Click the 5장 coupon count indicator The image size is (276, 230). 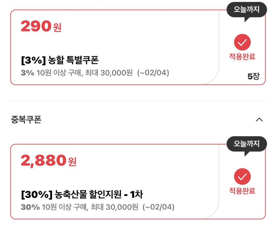[x=254, y=77]
